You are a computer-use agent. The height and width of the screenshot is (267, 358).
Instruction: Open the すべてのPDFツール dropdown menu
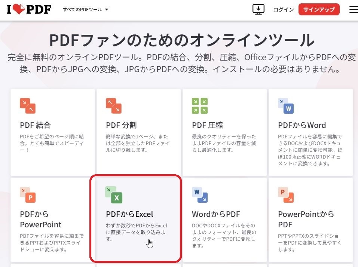85,10
